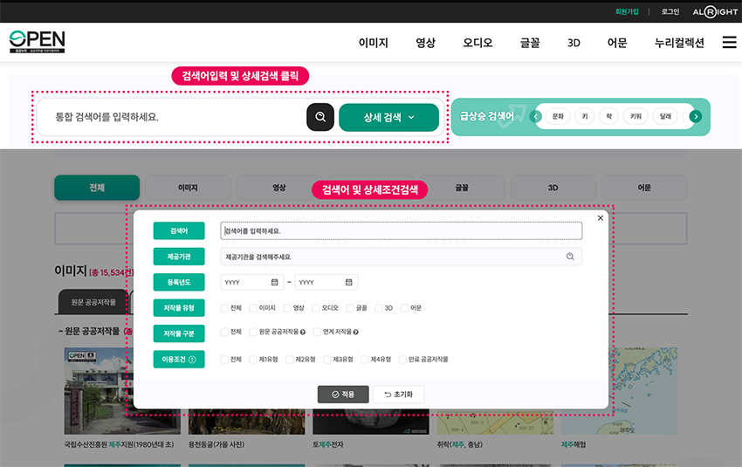Viewport: 742px width, 467px height.
Task: Show next trending keywords with right arrow
Action: click(x=696, y=116)
